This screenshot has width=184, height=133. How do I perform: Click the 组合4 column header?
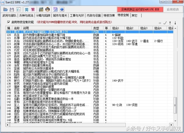[160, 28]
